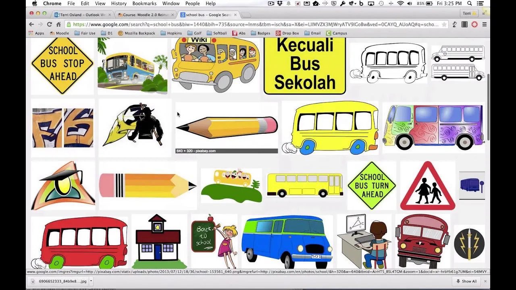Open the Golf bookmarks folder
The height and width of the screenshot is (290, 516).
click(x=194, y=33)
